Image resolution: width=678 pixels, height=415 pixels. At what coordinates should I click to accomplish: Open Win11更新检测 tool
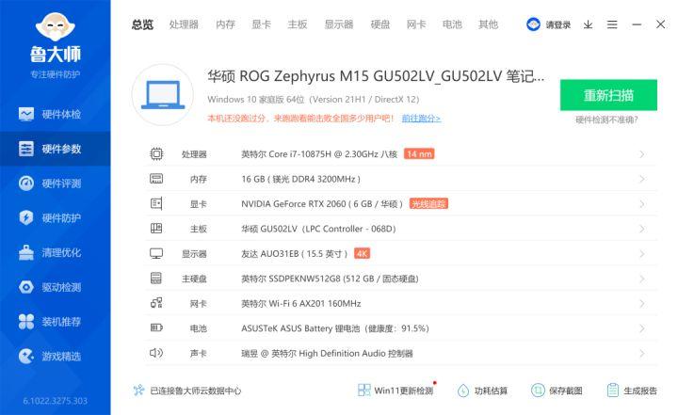395,391
